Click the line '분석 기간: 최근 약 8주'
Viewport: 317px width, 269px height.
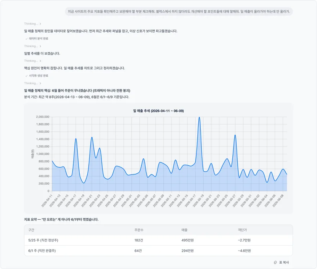[77, 97]
